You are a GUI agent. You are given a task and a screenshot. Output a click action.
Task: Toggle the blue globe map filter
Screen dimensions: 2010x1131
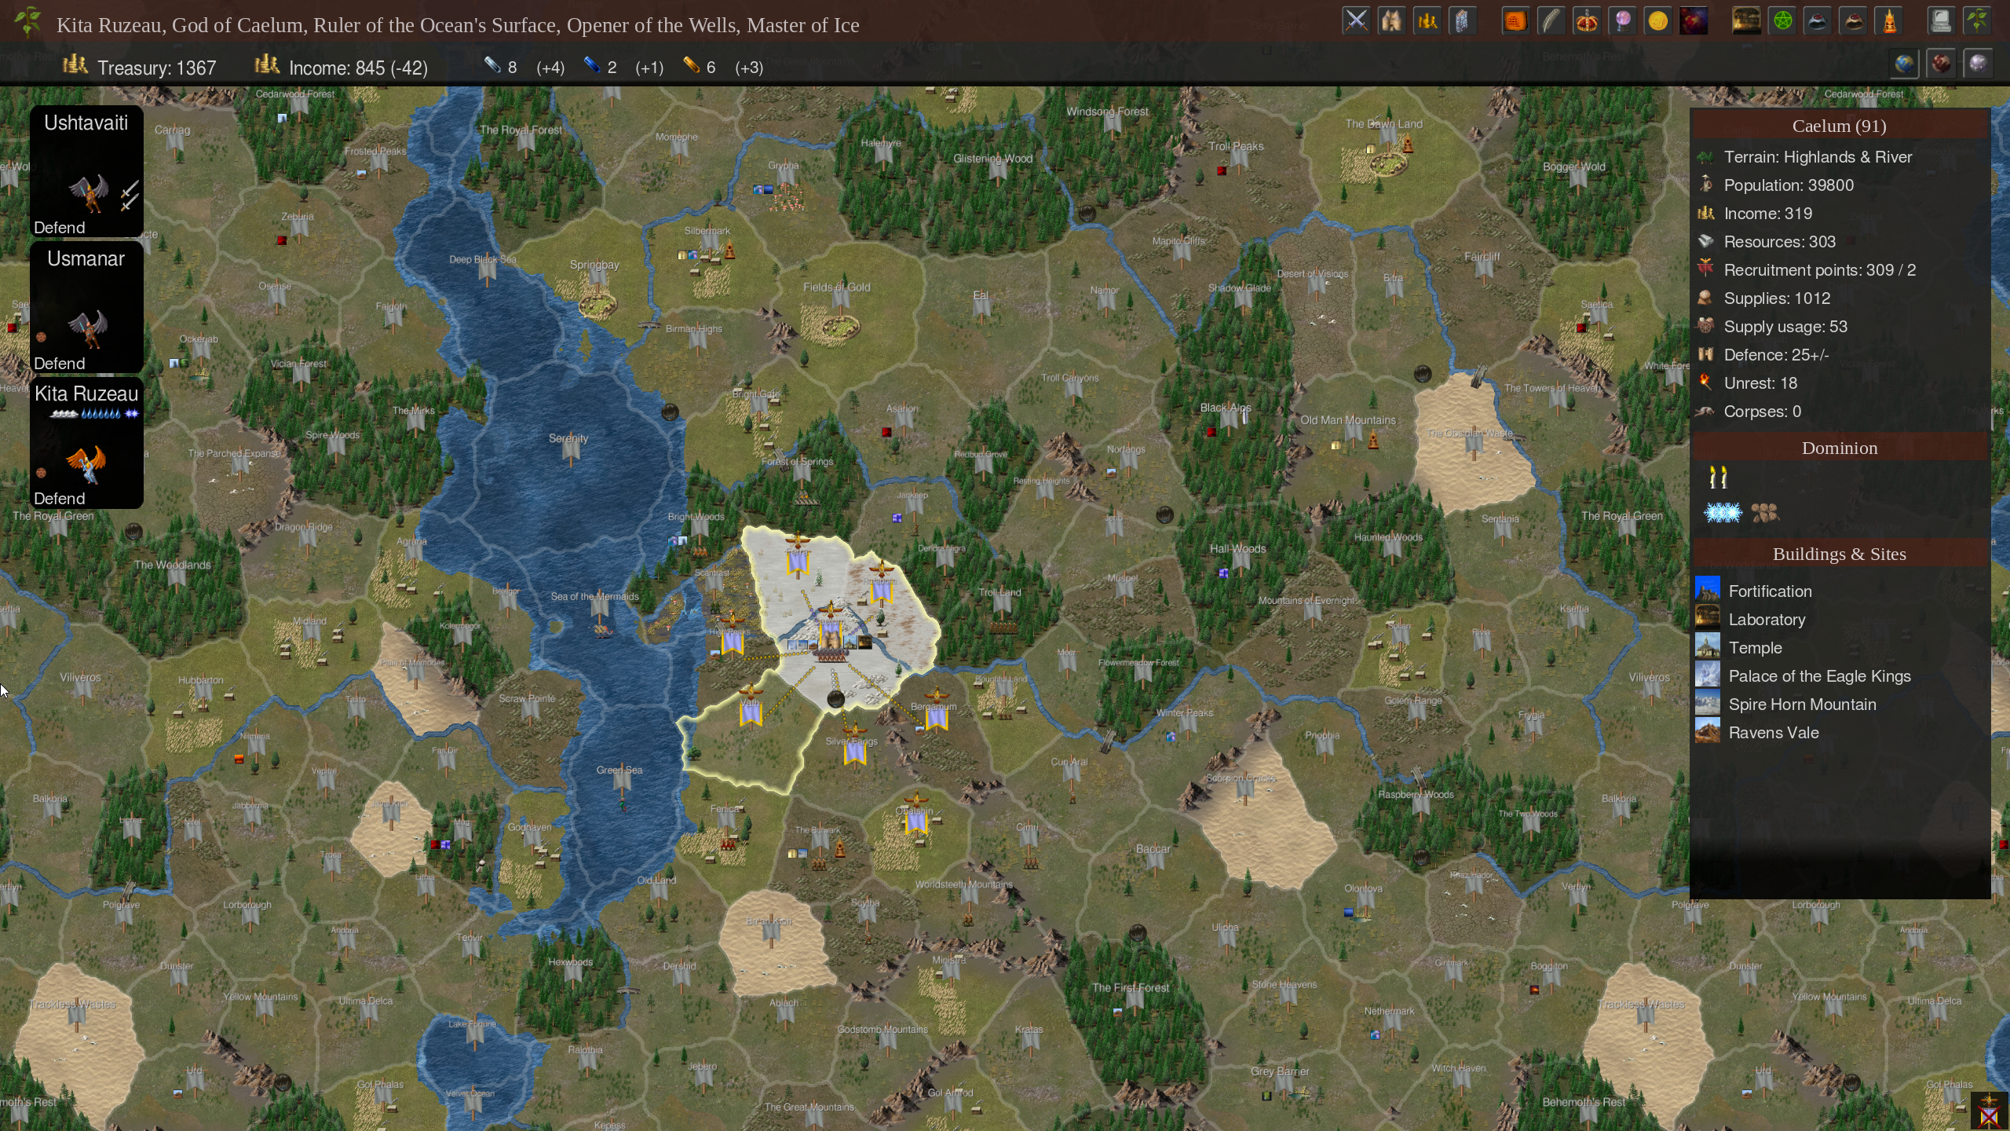1904,64
